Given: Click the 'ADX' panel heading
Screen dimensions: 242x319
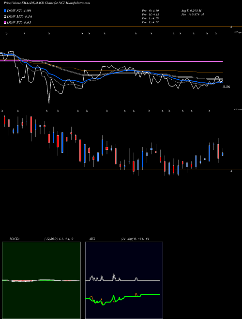Looking at the screenshot, I should pos(92,239).
